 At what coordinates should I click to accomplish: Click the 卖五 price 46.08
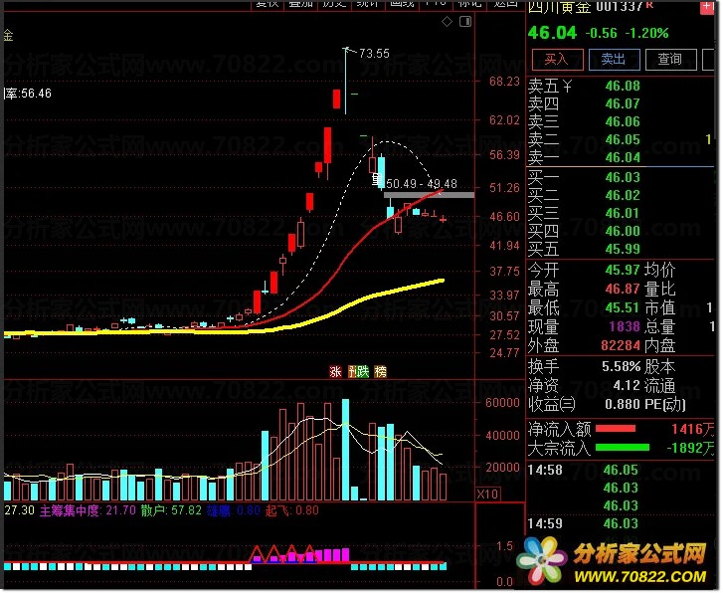point(623,86)
